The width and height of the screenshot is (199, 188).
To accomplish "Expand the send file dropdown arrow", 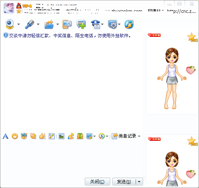I will (57, 24).
